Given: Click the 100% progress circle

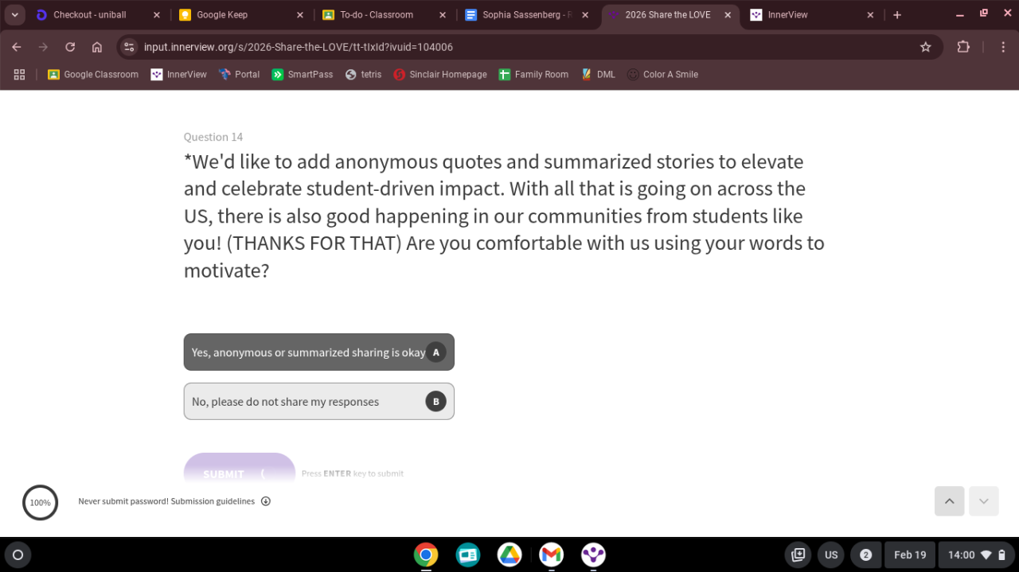Looking at the screenshot, I should pos(40,502).
